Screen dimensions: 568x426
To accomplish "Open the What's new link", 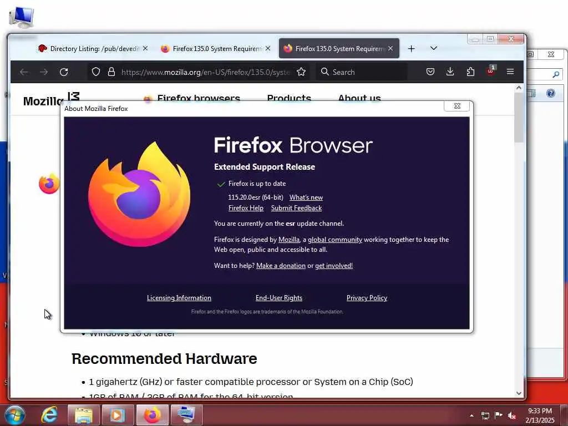I will [306, 197].
